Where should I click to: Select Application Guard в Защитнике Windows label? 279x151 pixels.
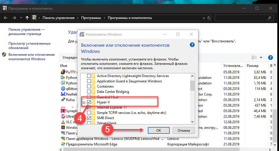pyautogui.click(x=129, y=81)
